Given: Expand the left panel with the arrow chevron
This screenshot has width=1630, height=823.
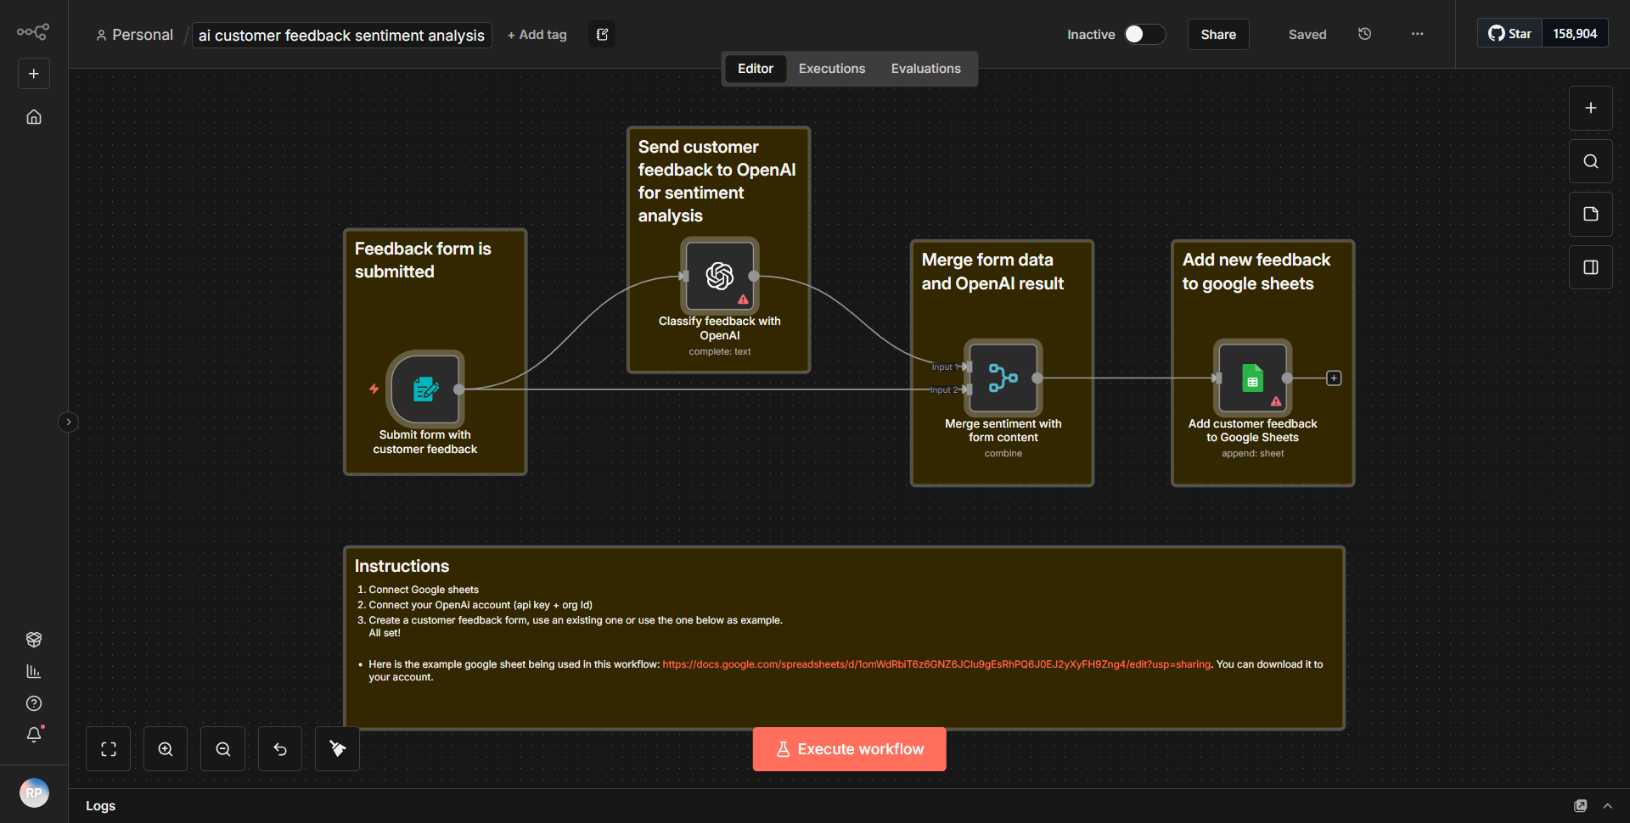Looking at the screenshot, I should pyautogui.click(x=68, y=422).
